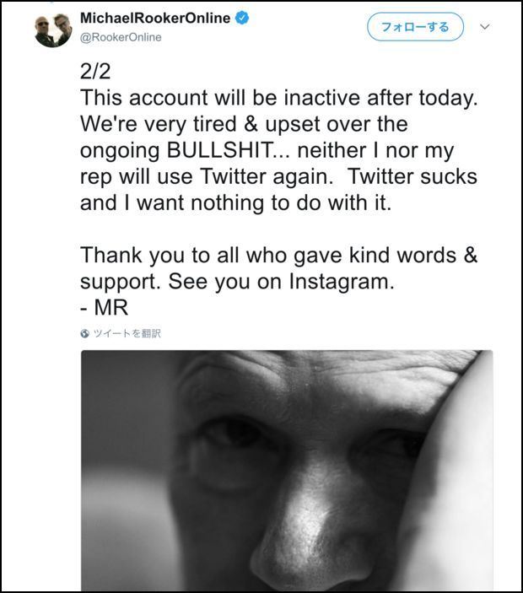The height and width of the screenshot is (593, 523).
Task: Expand the tweet options chevron menu
Action: pyautogui.click(x=485, y=27)
